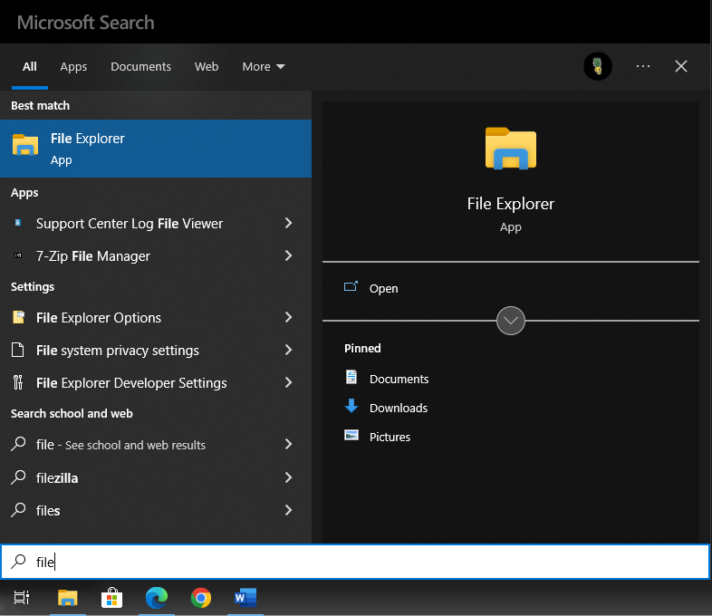This screenshot has width=712, height=616.
Task: Open pinned Pictures folder
Action: click(390, 438)
